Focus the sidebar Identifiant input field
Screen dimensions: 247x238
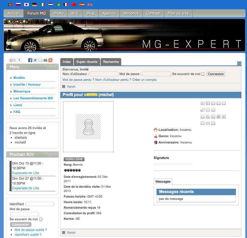[40, 204]
